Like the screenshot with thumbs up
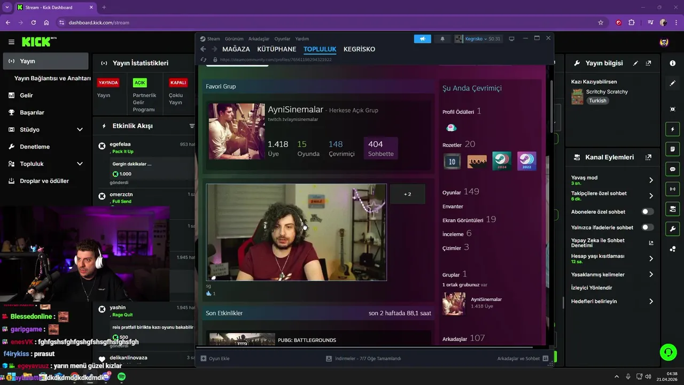684x385 pixels. point(209,294)
